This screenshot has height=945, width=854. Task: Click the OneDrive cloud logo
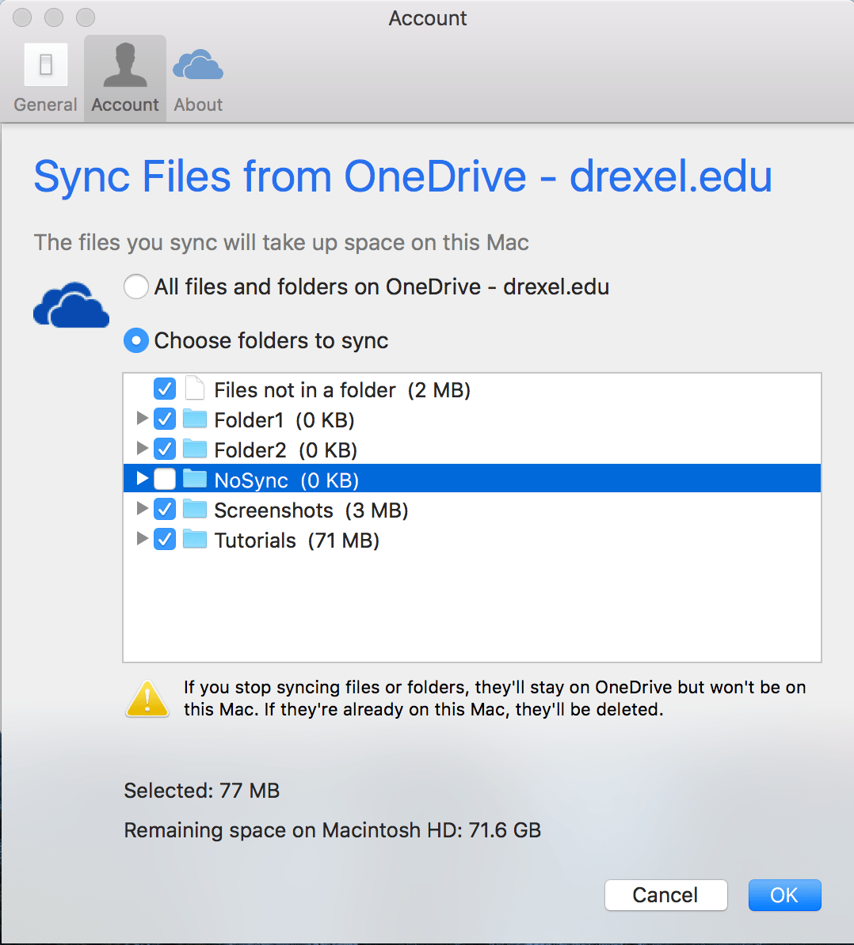point(71,305)
